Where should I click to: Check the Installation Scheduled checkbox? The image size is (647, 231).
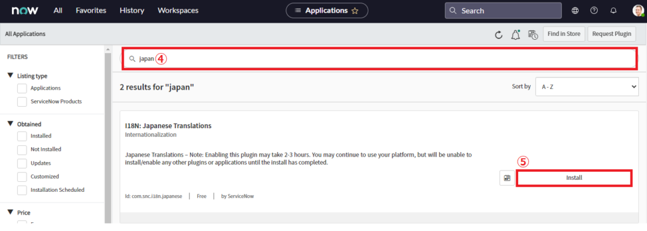pos(22,190)
